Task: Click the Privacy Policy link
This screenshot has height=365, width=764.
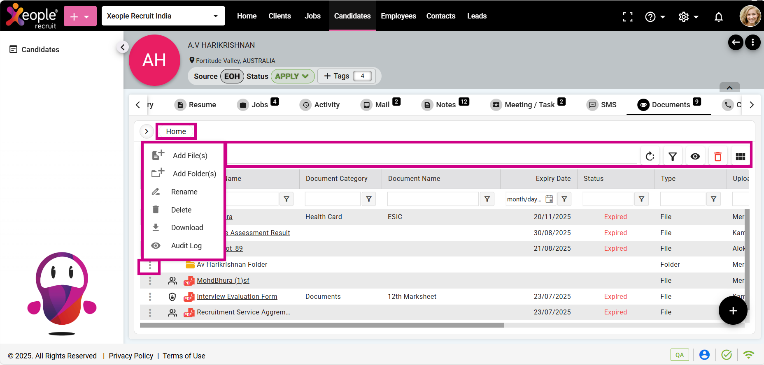Action: 131,356
